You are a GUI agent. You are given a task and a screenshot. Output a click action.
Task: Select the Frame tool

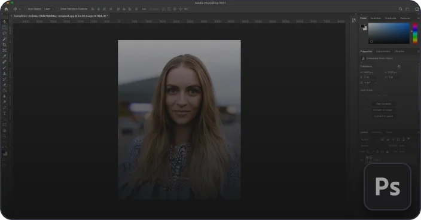coord(4,50)
